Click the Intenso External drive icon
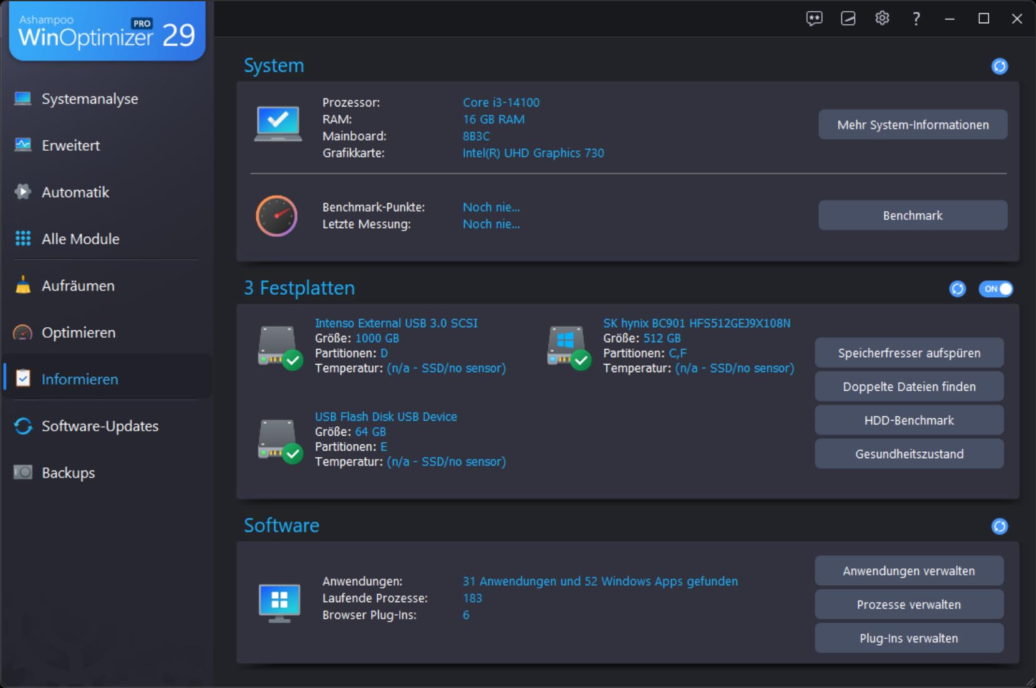This screenshot has width=1036, height=688. pos(280,347)
